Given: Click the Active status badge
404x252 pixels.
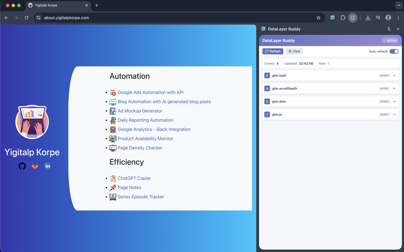Looking at the screenshot, I should pyautogui.click(x=390, y=40).
